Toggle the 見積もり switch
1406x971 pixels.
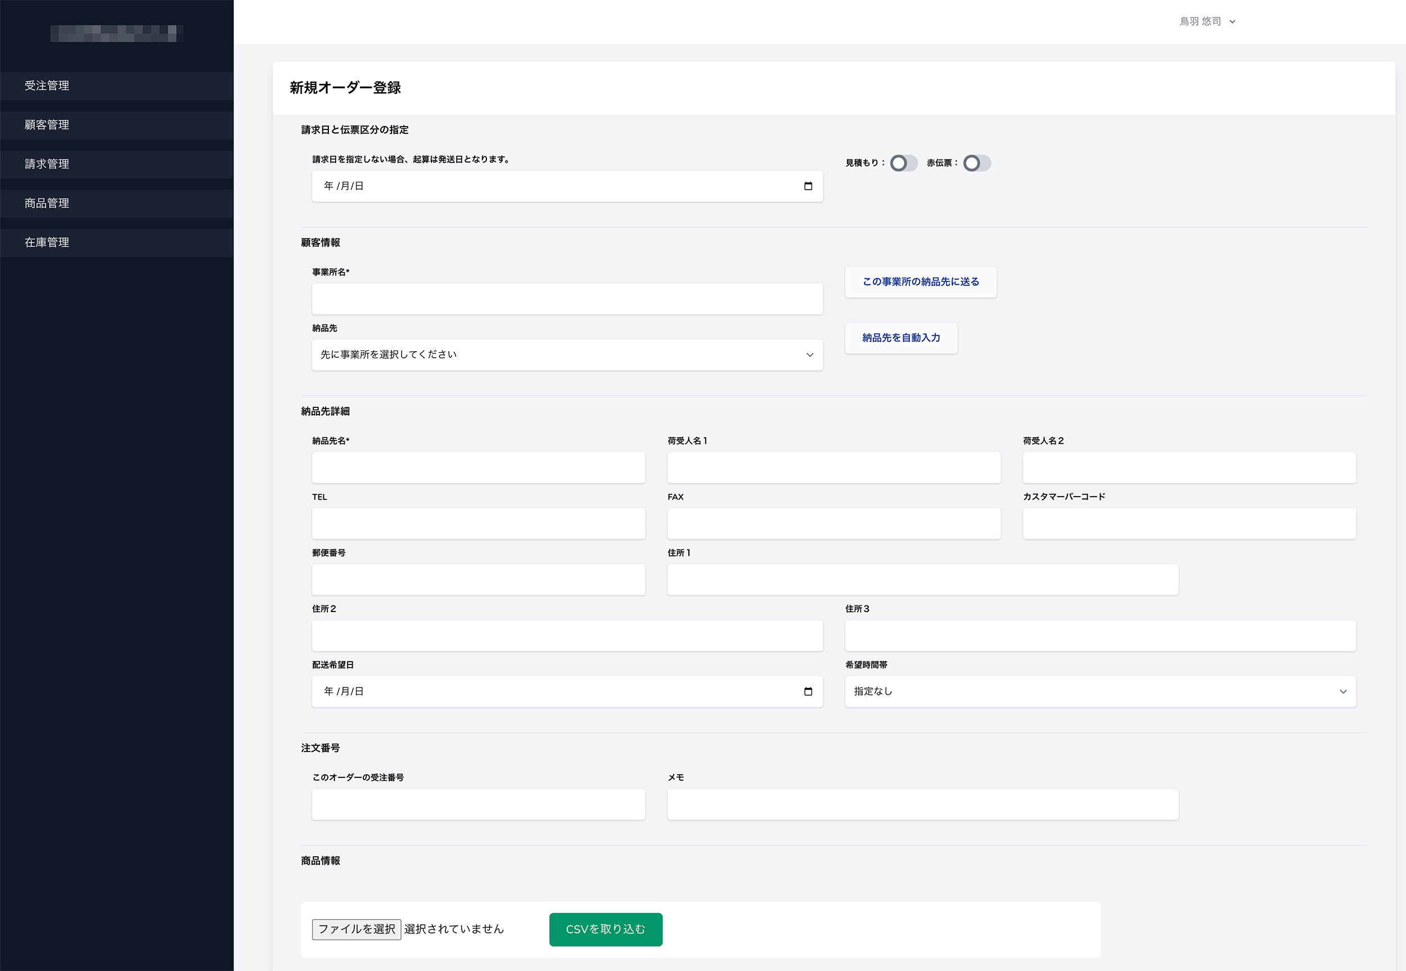click(903, 163)
